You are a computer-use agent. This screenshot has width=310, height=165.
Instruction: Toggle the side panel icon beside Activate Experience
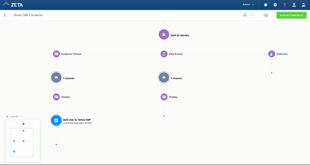click(266, 15)
